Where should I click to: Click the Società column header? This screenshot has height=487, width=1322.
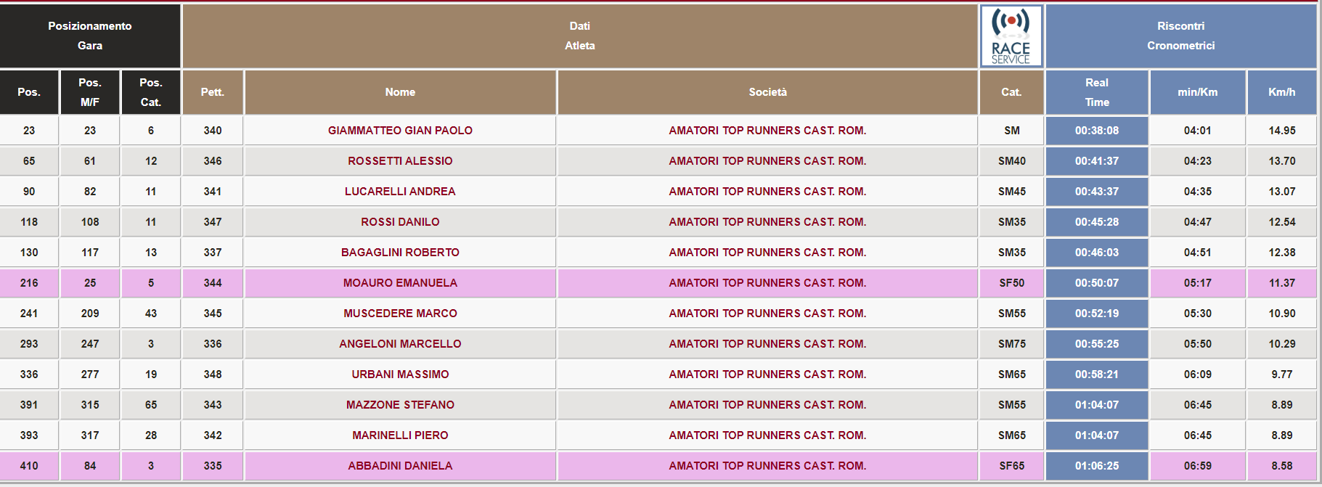(x=767, y=92)
